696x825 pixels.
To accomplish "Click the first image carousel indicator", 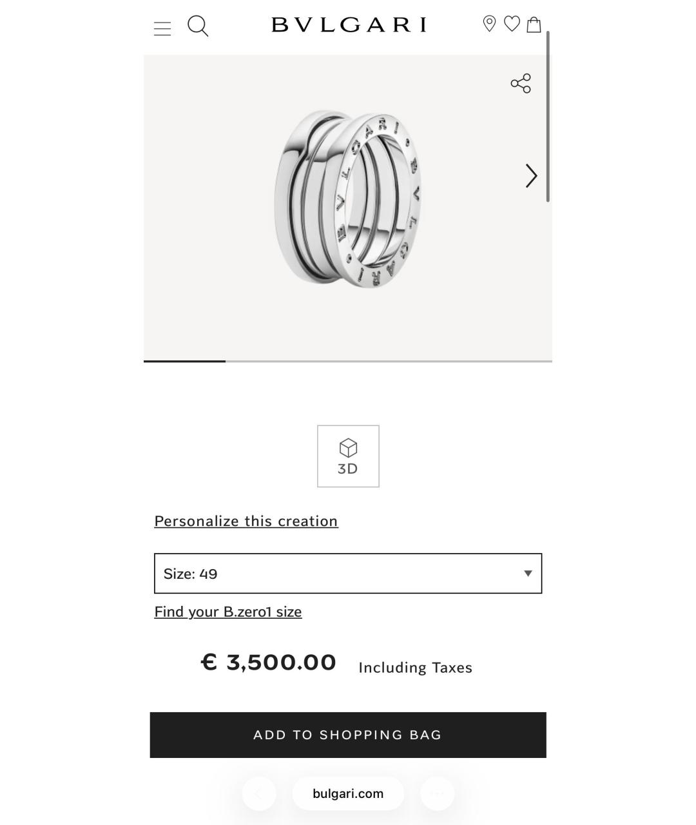I will coord(184,362).
